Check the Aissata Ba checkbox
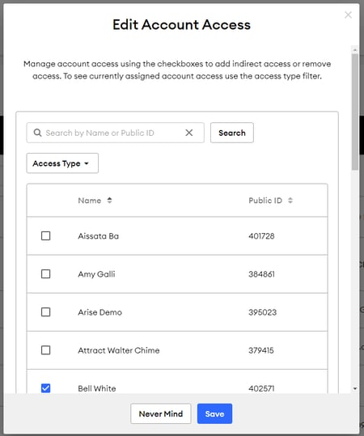Screen dimensions: 364x436 (x=45, y=236)
